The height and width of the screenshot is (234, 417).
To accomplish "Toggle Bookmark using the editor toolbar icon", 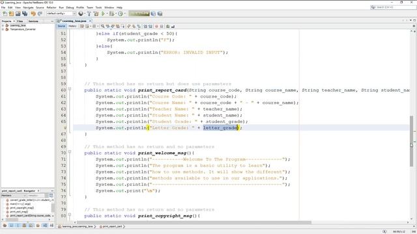I will coord(139,26).
